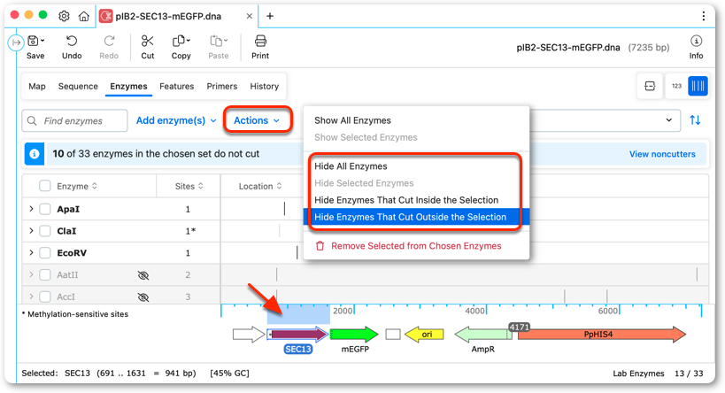Select the AmpR feature arrow
This screenshot has height=393, width=725.
483,335
